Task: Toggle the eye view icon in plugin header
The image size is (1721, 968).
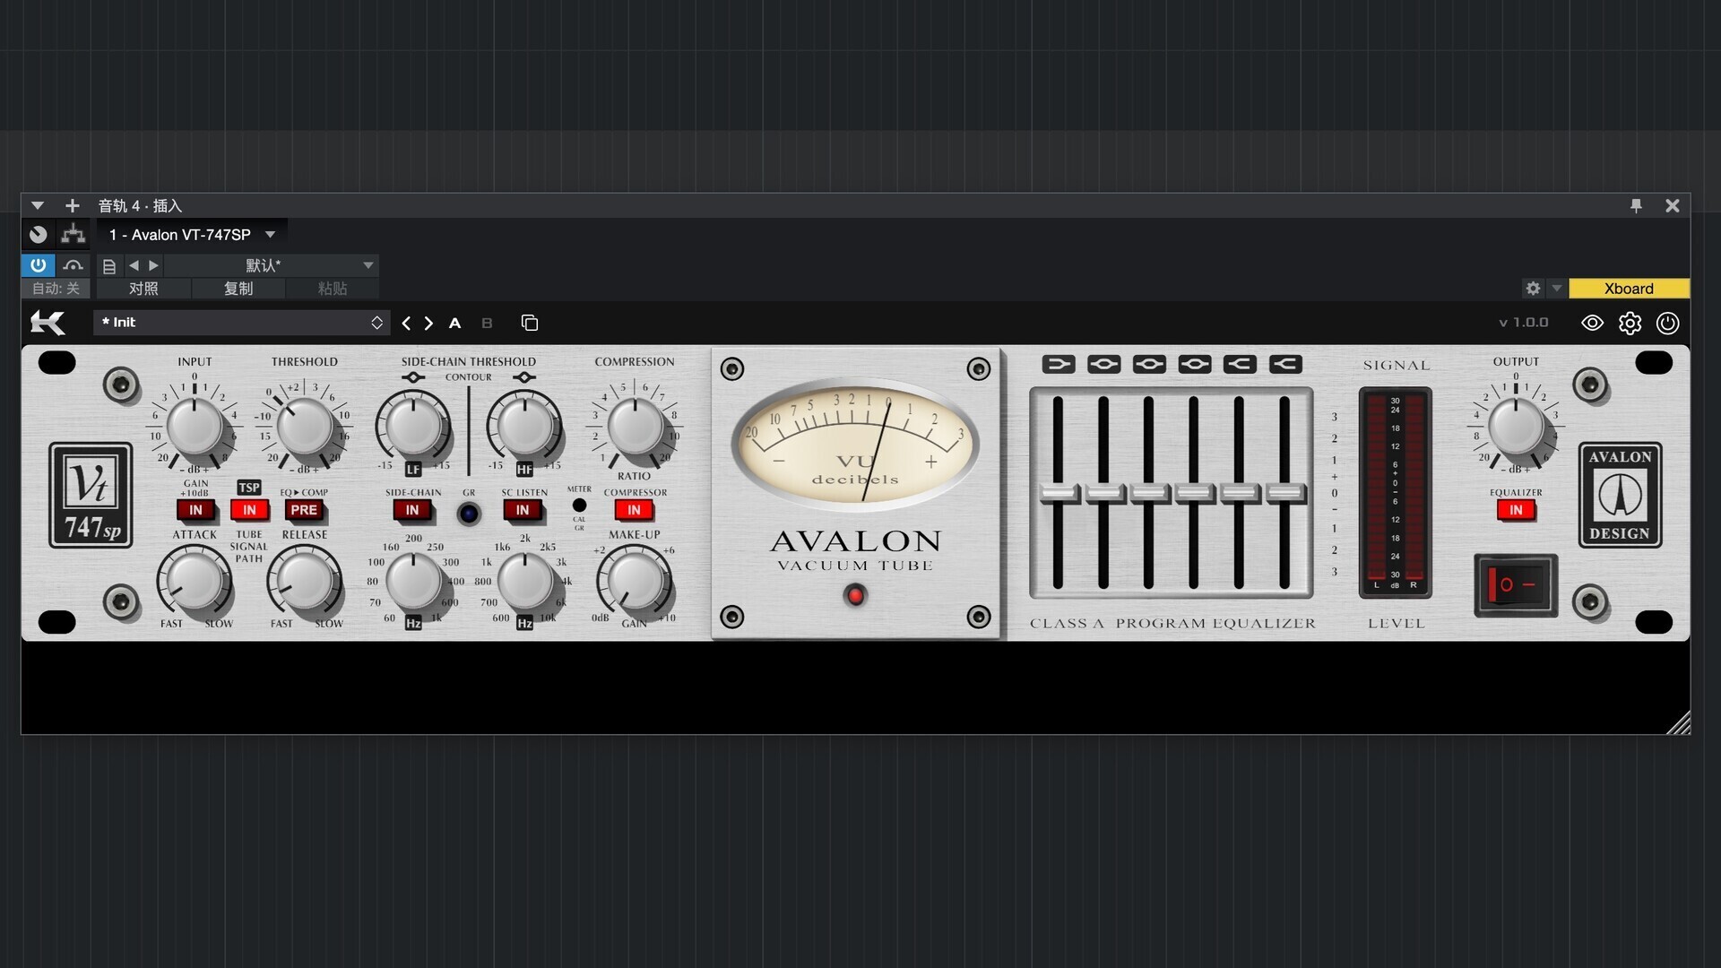Action: [x=1592, y=323]
